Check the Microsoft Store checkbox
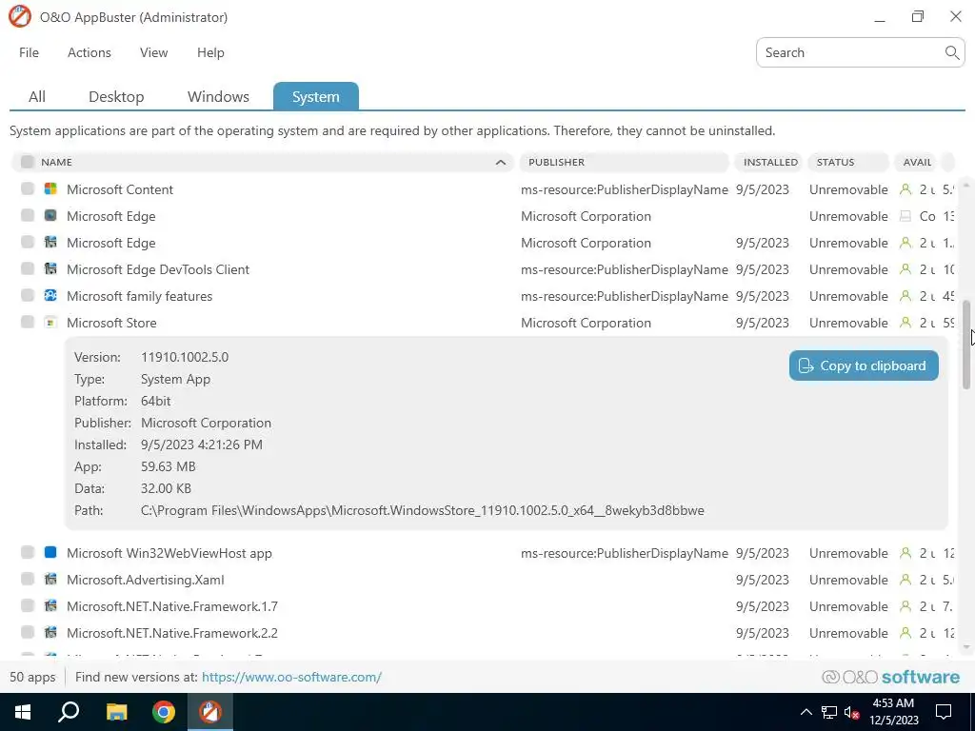 27,322
